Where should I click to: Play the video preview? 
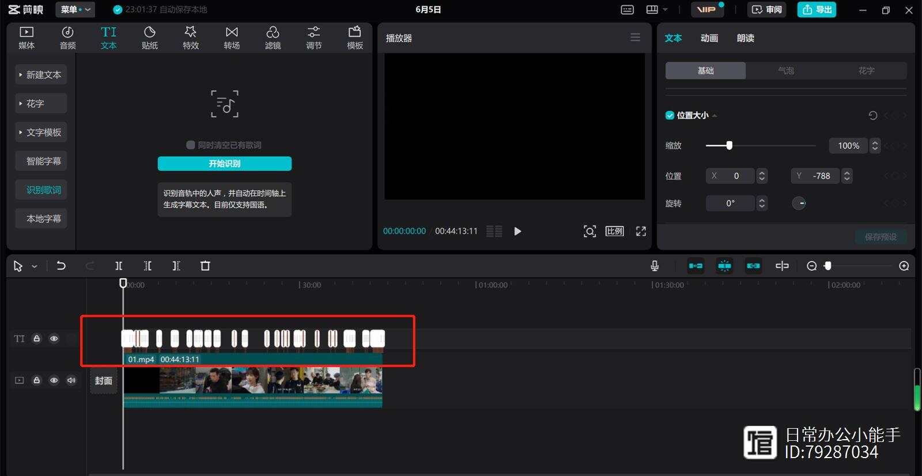pyautogui.click(x=517, y=231)
